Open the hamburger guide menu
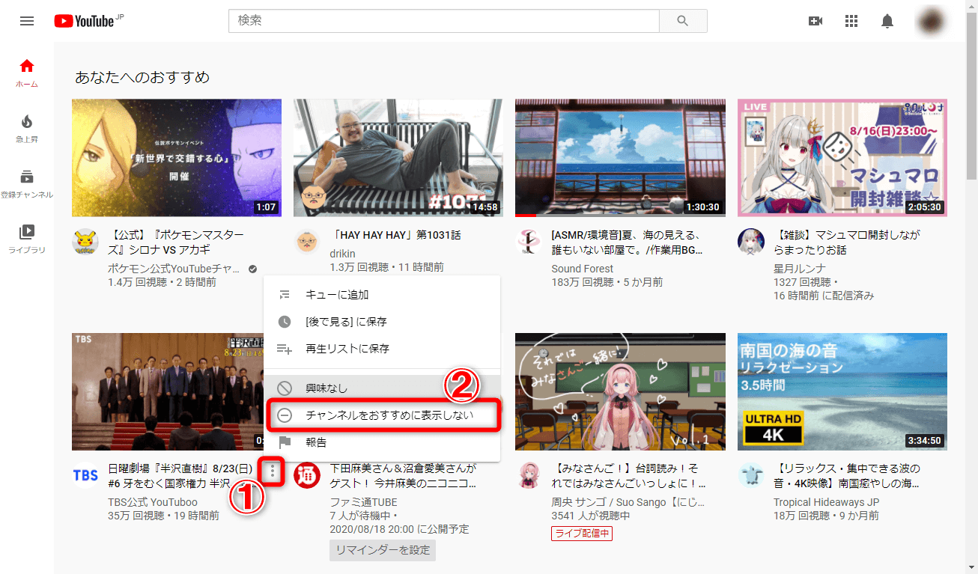 point(27,21)
